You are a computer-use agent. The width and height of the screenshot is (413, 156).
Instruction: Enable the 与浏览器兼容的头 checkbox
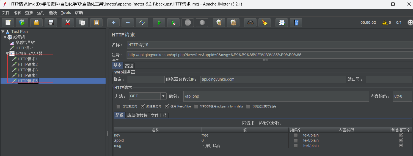(248, 106)
